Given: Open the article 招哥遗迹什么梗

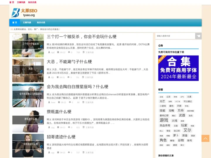Looking at the screenshot, I should click(x=61, y=137).
